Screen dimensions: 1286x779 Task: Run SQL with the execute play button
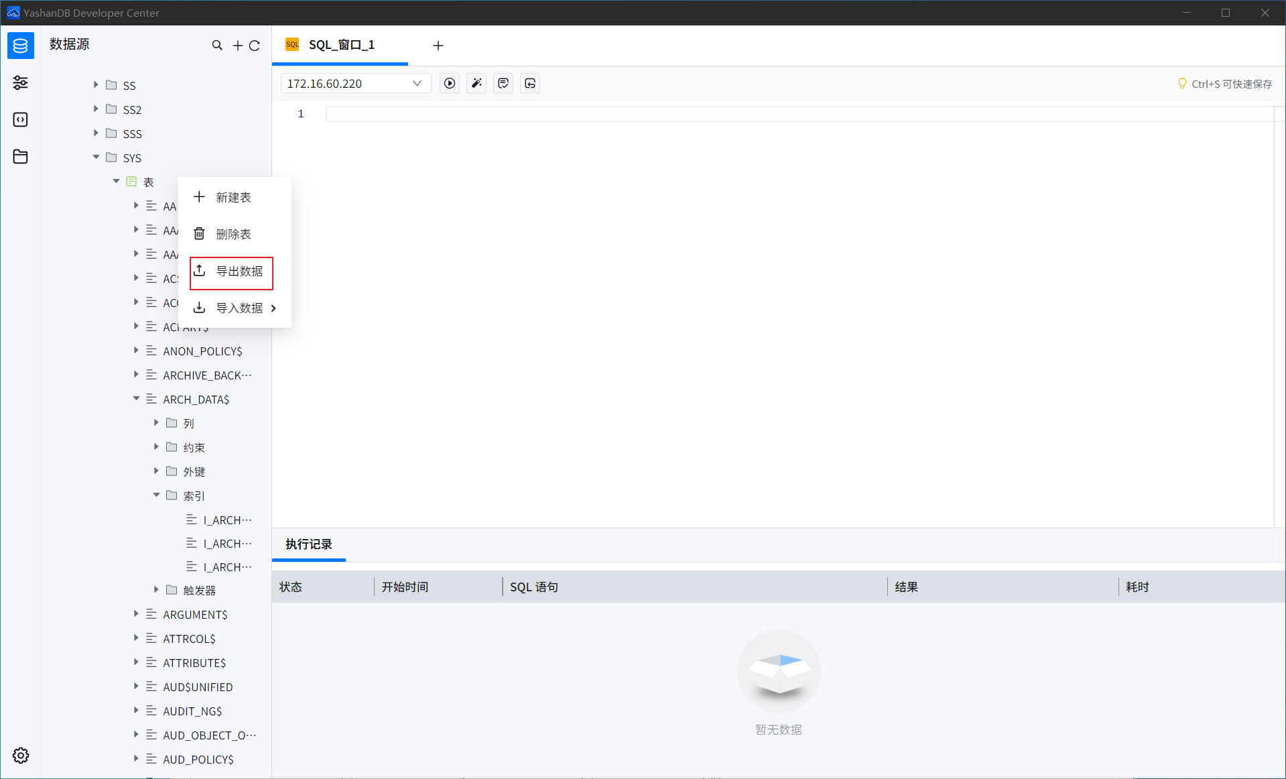[x=450, y=83]
